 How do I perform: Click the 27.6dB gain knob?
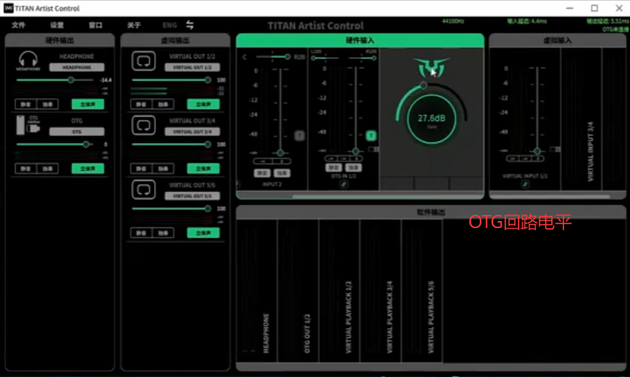tap(432, 119)
